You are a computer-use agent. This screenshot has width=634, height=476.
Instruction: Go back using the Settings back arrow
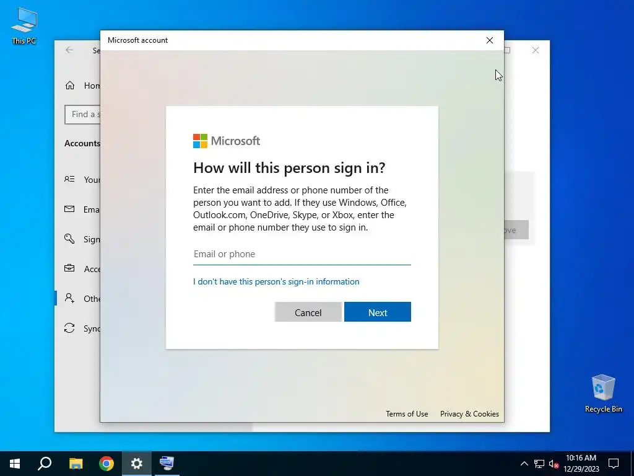(69, 50)
